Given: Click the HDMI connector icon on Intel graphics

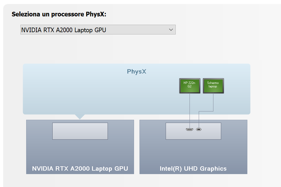Looking at the screenshot, I should click(x=190, y=129).
